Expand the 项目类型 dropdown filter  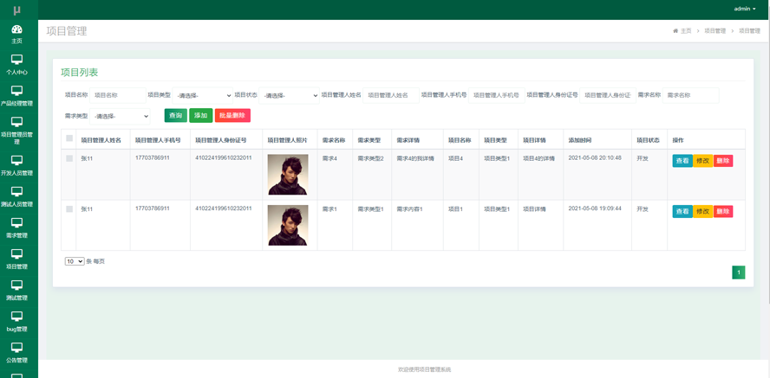(204, 96)
